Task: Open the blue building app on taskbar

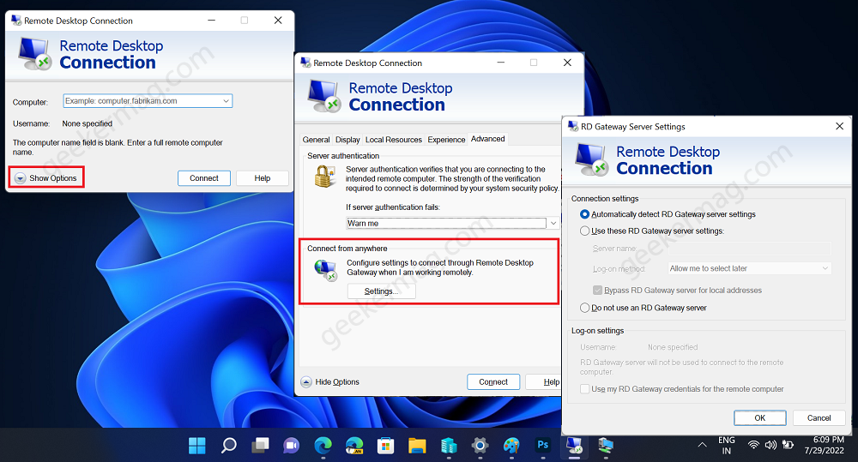Action: [x=449, y=446]
